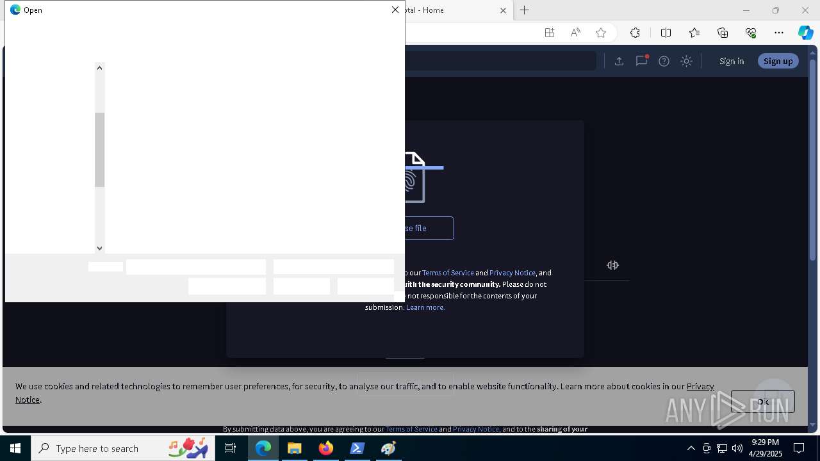Close the browser tab ending in Home

click(503, 10)
